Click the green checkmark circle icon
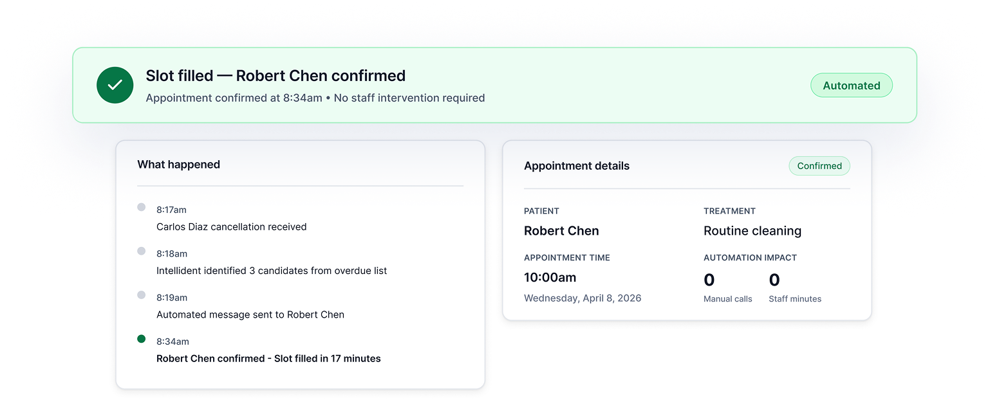The height and width of the screenshot is (400, 990). tap(115, 85)
